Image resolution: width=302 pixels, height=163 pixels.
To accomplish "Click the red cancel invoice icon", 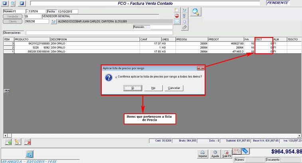I will (x=177, y=16).
